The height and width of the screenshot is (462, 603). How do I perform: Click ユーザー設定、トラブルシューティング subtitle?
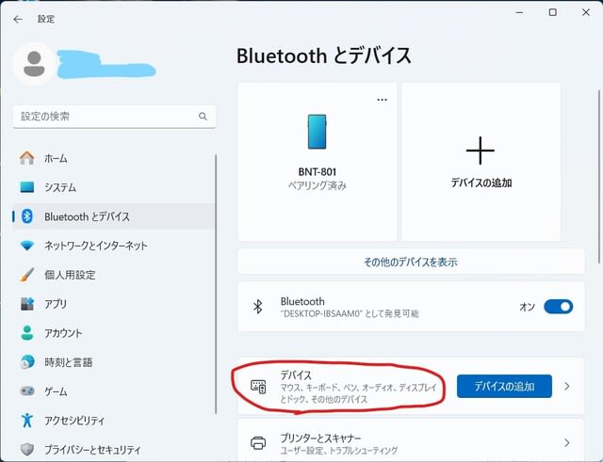tap(339, 450)
